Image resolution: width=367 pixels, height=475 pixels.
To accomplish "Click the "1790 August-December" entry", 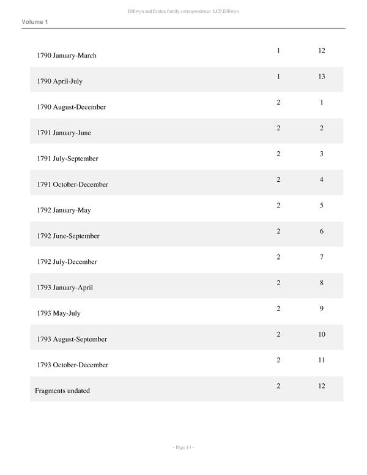I will click(x=71, y=107).
